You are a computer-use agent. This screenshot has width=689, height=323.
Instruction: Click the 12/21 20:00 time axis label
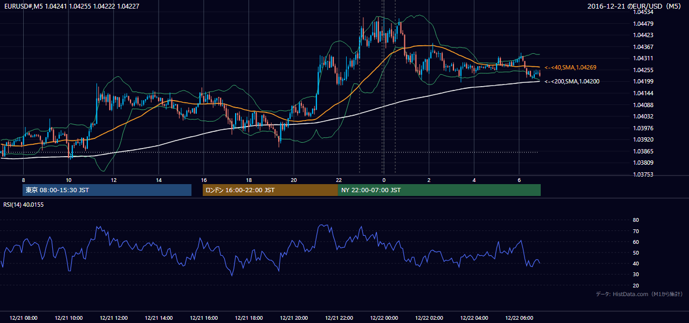point(294,318)
